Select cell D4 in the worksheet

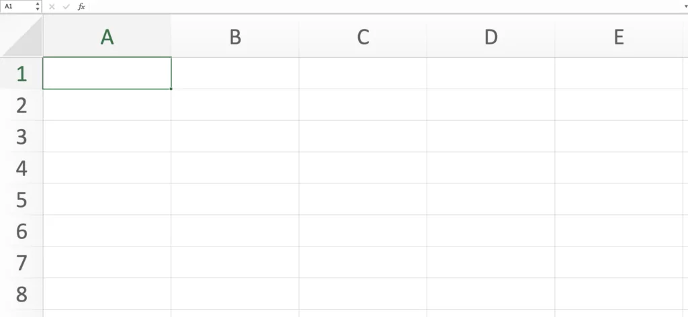point(491,168)
